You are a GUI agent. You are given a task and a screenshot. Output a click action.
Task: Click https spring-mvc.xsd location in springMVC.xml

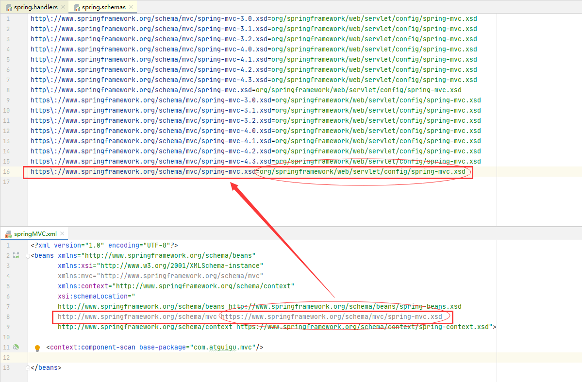[332, 316]
